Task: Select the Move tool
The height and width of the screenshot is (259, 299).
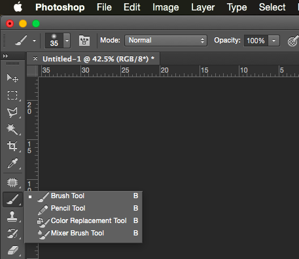Action: pos(12,78)
